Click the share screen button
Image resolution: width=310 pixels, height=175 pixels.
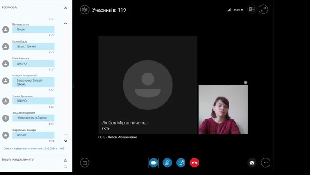[x=181, y=162]
